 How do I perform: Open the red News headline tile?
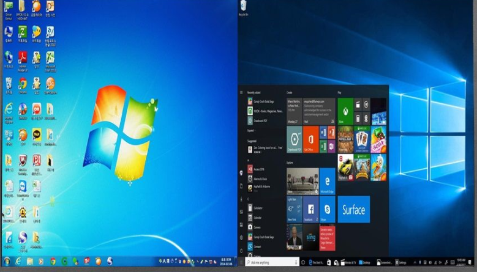click(328, 238)
